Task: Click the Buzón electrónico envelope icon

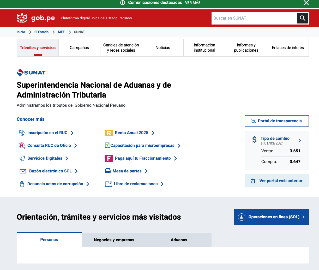Action: point(23,171)
